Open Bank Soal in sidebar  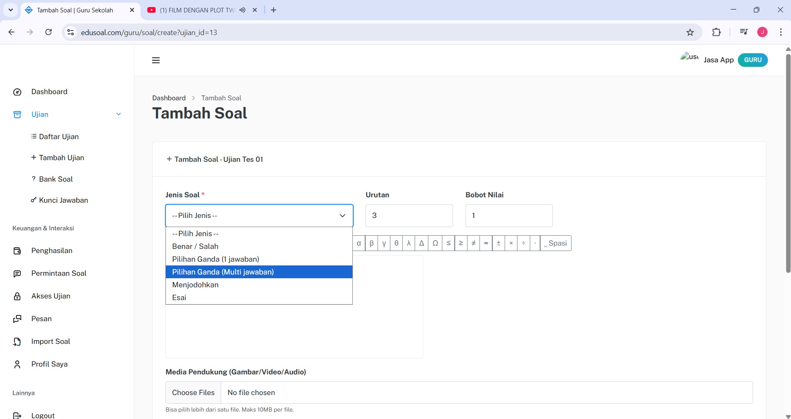click(56, 179)
